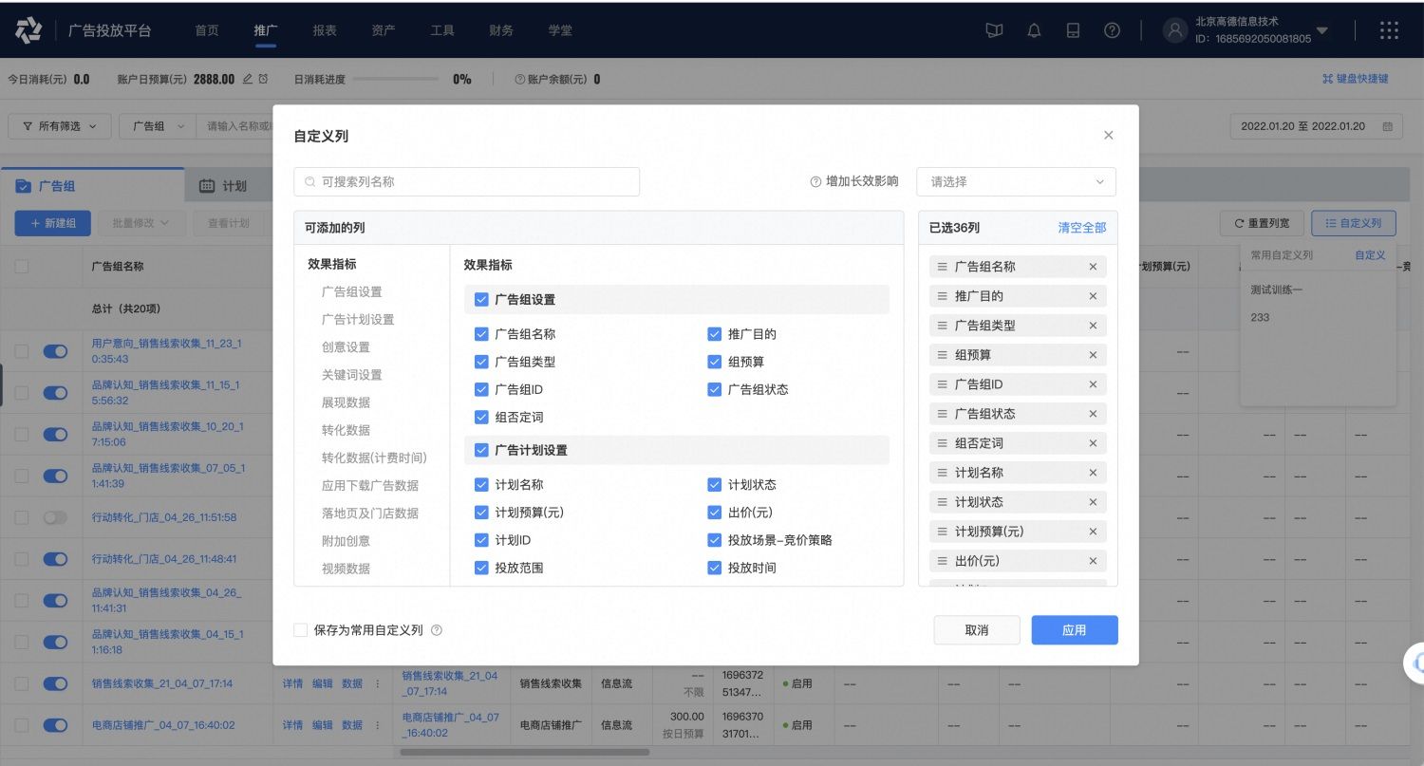Viewport: 1424px width, 766px height.
Task: Enable 保存为常用自定义列 checkbox
Action: [x=301, y=630]
